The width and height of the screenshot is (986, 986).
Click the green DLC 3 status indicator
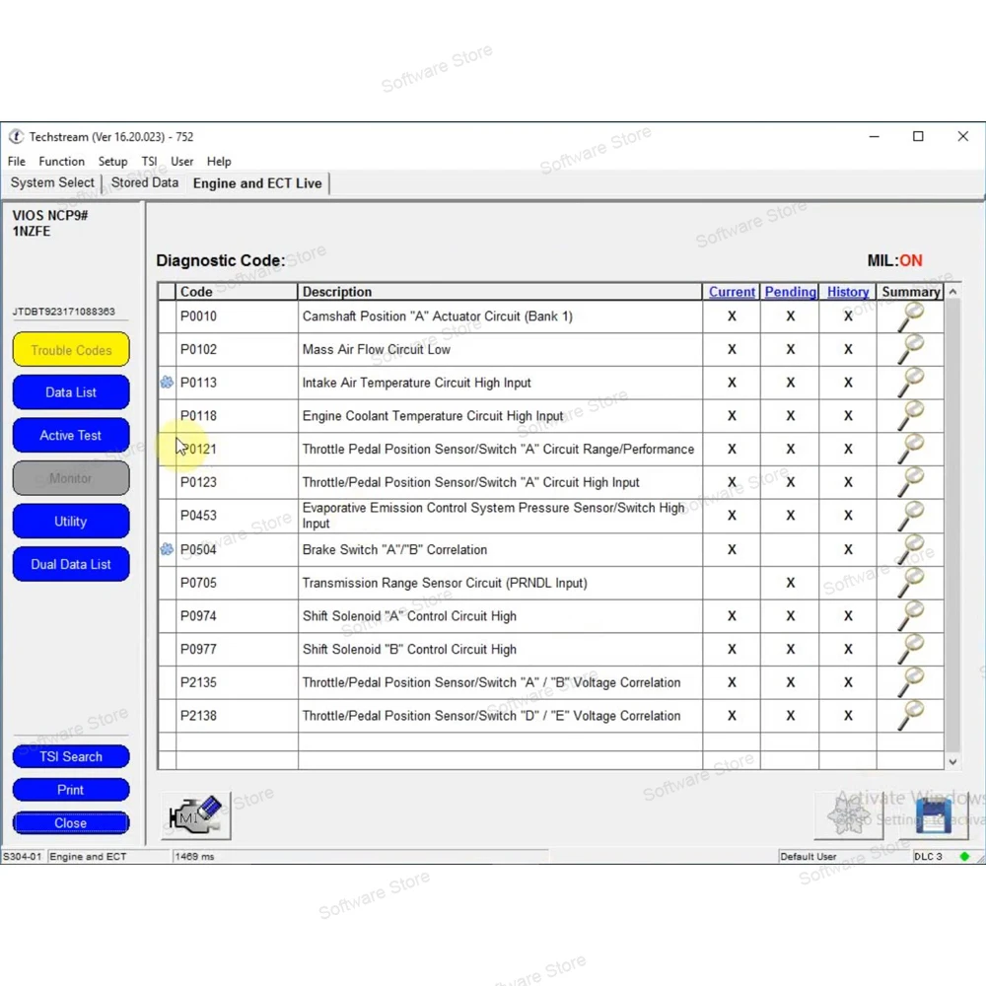coord(964,857)
